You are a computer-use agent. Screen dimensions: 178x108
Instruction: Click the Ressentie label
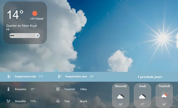(20, 89)
